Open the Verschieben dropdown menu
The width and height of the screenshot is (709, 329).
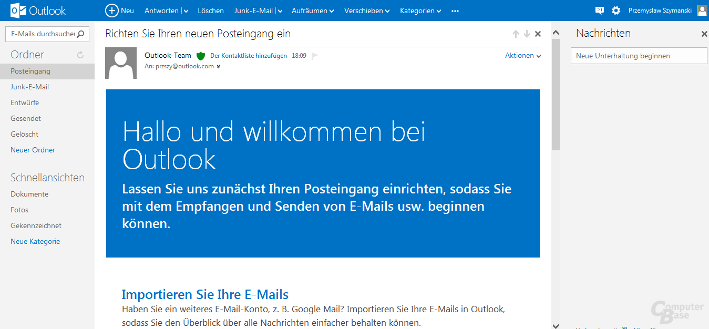point(367,11)
